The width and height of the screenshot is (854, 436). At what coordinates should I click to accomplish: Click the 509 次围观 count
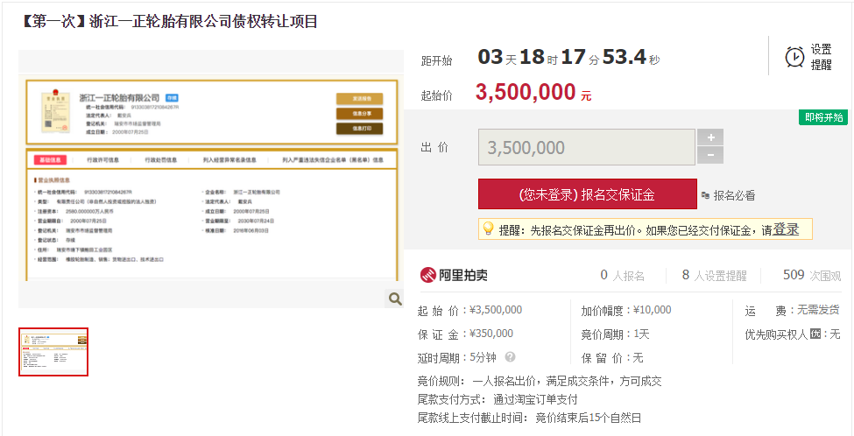click(x=812, y=276)
